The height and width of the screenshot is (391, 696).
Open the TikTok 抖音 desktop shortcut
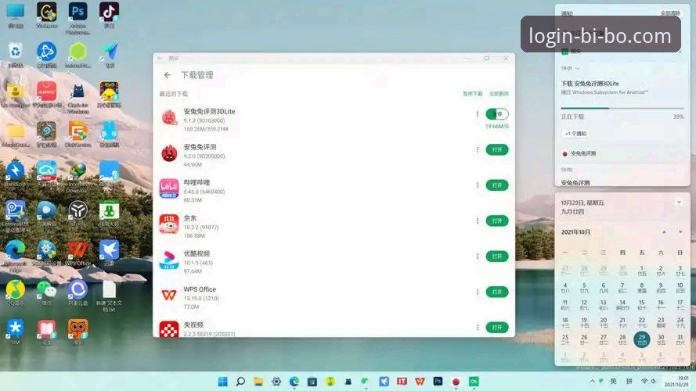point(109,16)
